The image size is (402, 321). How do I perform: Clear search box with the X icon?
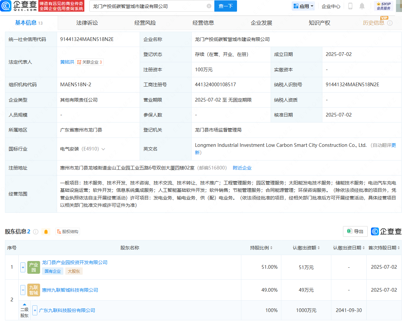209,6
